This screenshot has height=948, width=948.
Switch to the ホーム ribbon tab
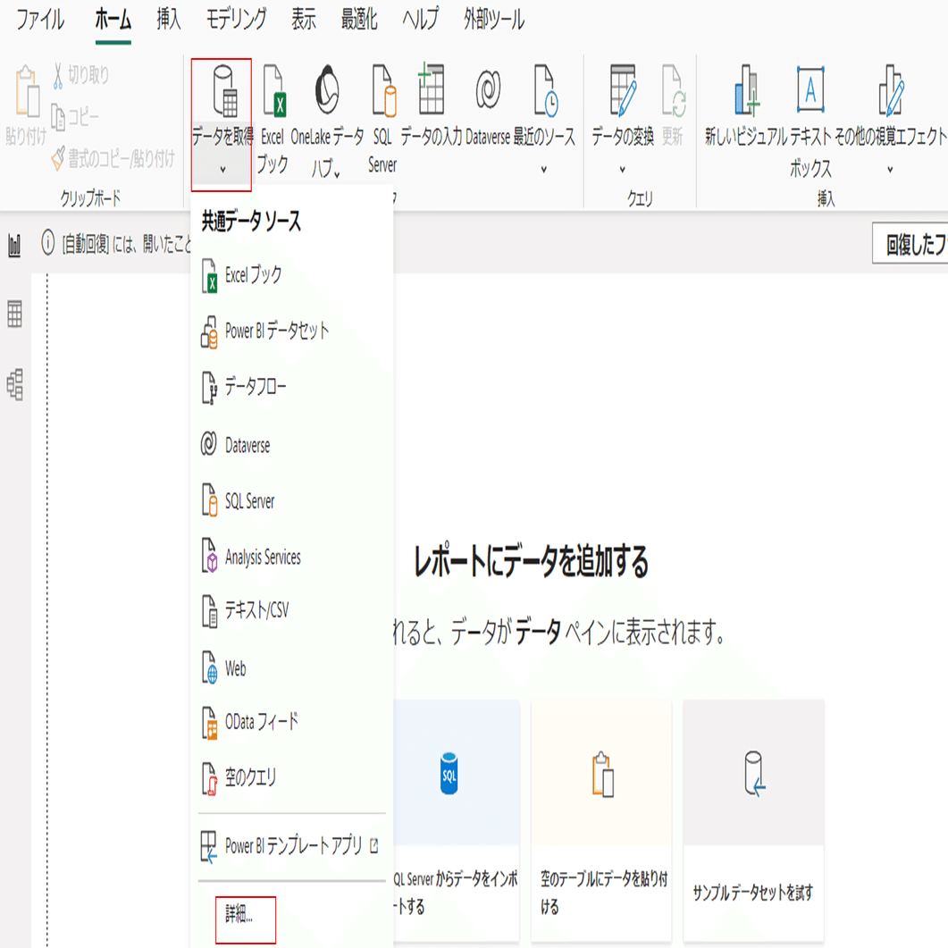click(x=113, y=20)
